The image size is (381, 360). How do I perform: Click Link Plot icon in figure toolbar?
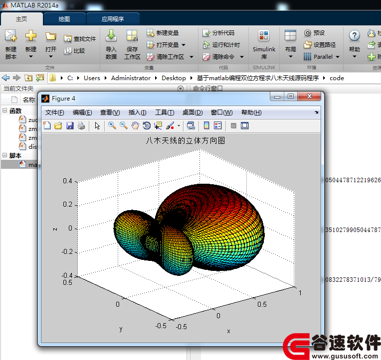click(x=190, y=125)
